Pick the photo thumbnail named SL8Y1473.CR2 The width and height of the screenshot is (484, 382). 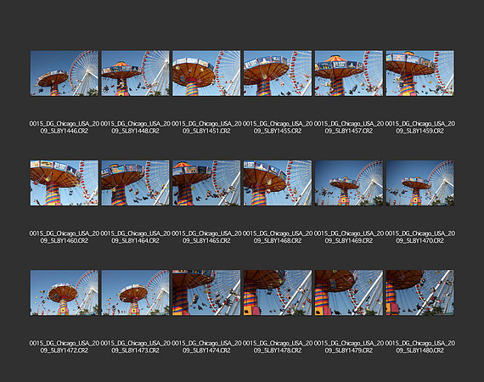click(x=136, y=293)
